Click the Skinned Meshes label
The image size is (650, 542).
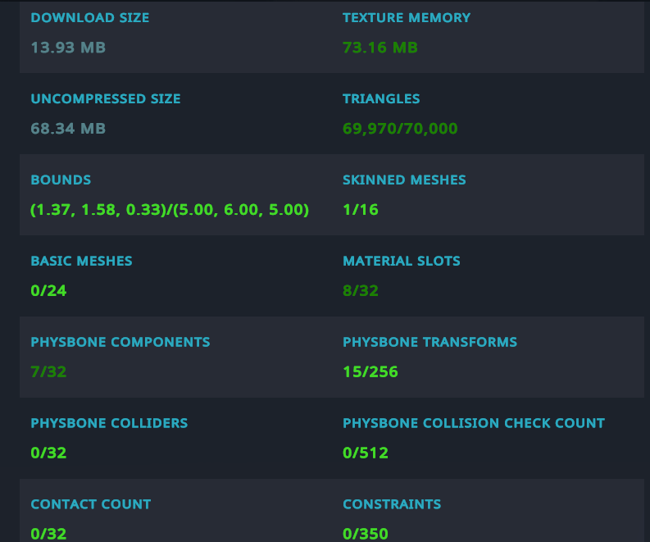(x=404, y=180)
